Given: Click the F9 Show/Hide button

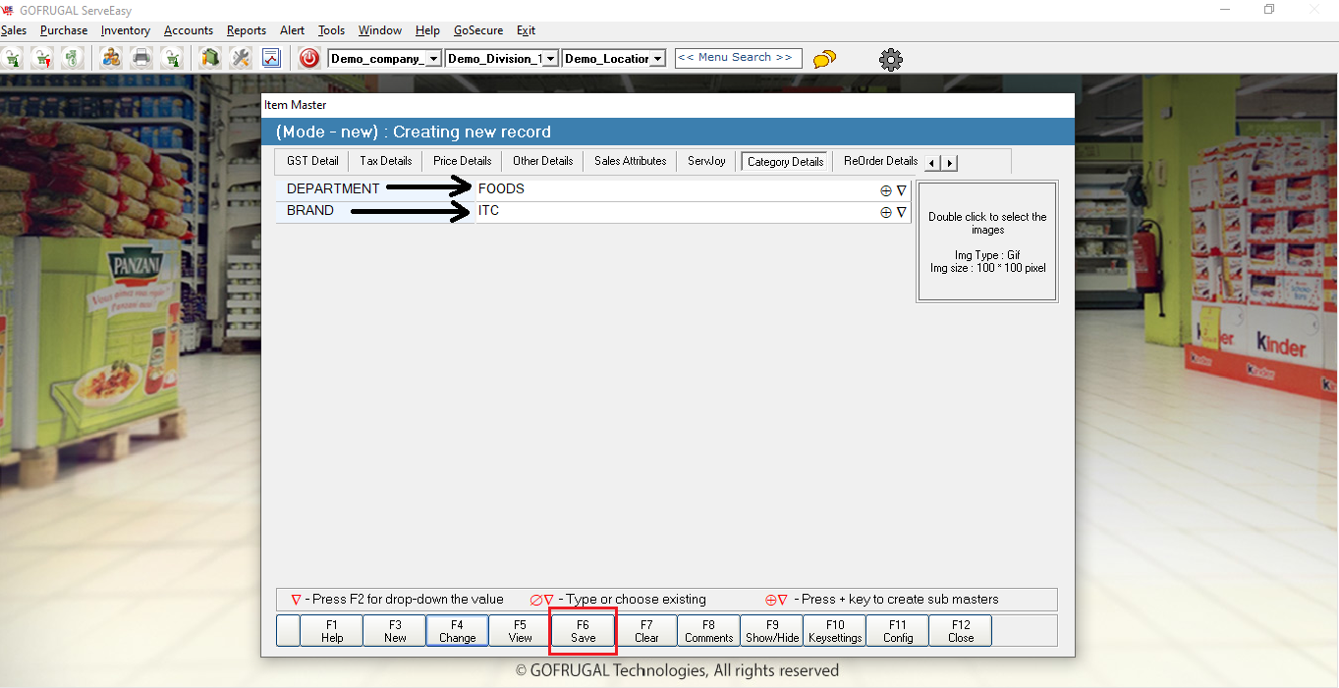Looking at the screenshot, I should click(x=772, y=631).
